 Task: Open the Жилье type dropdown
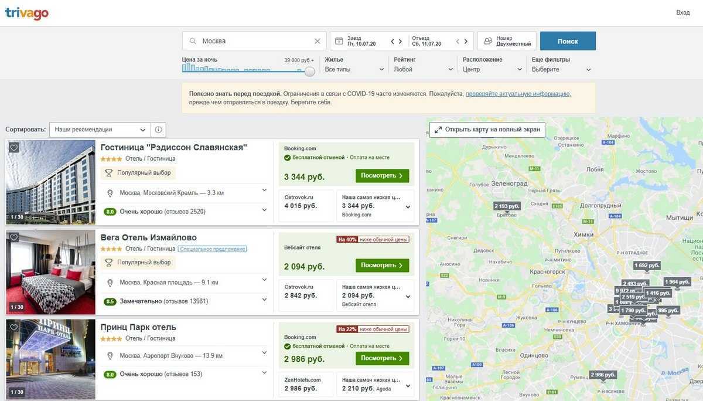pyautogui.click(x=354, y=69)
